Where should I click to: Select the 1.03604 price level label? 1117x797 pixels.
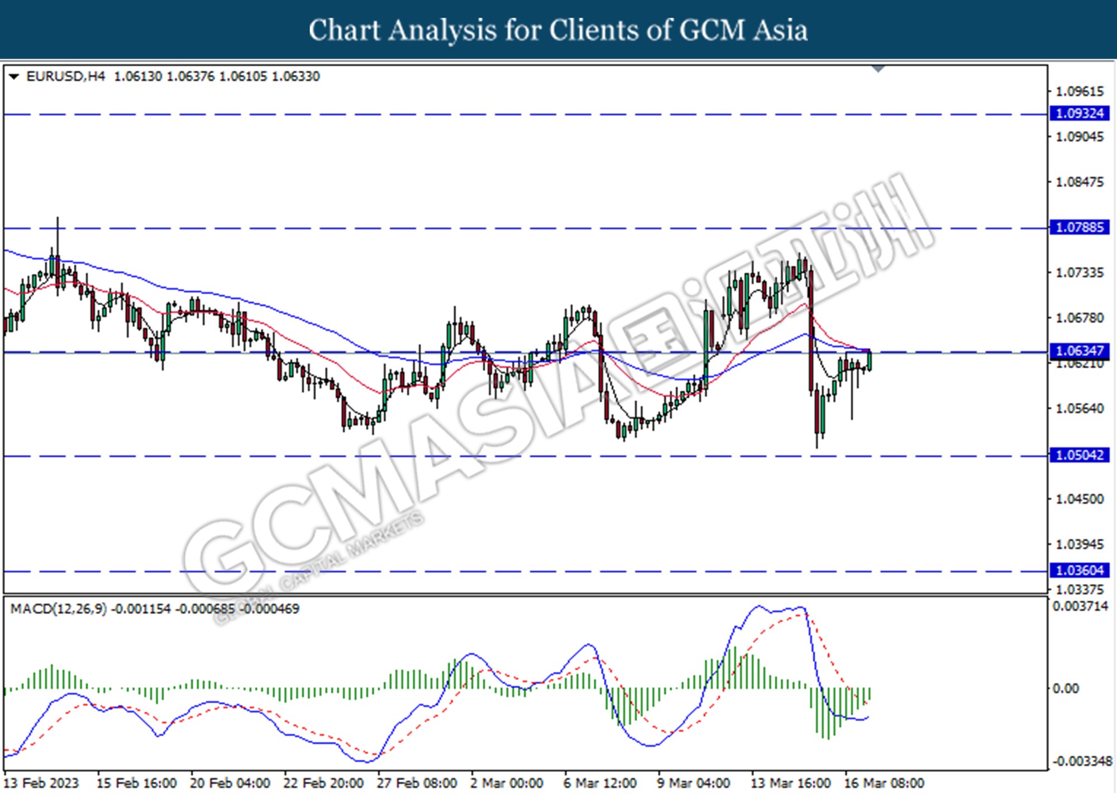1080,570
